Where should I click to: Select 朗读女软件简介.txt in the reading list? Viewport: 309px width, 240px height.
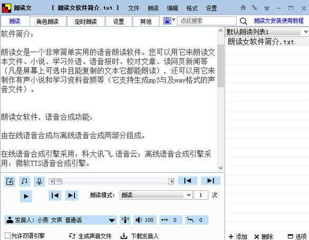[267, 42]
